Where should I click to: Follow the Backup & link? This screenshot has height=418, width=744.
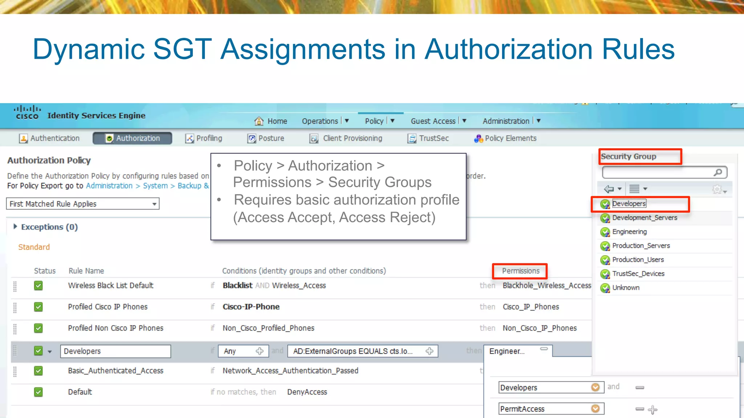coord(193,185)
